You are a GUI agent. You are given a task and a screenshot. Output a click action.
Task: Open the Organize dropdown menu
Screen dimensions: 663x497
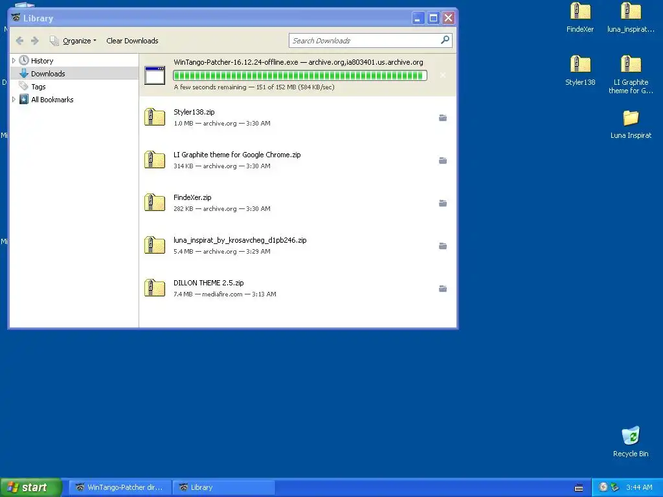click(x=73, y=41)
